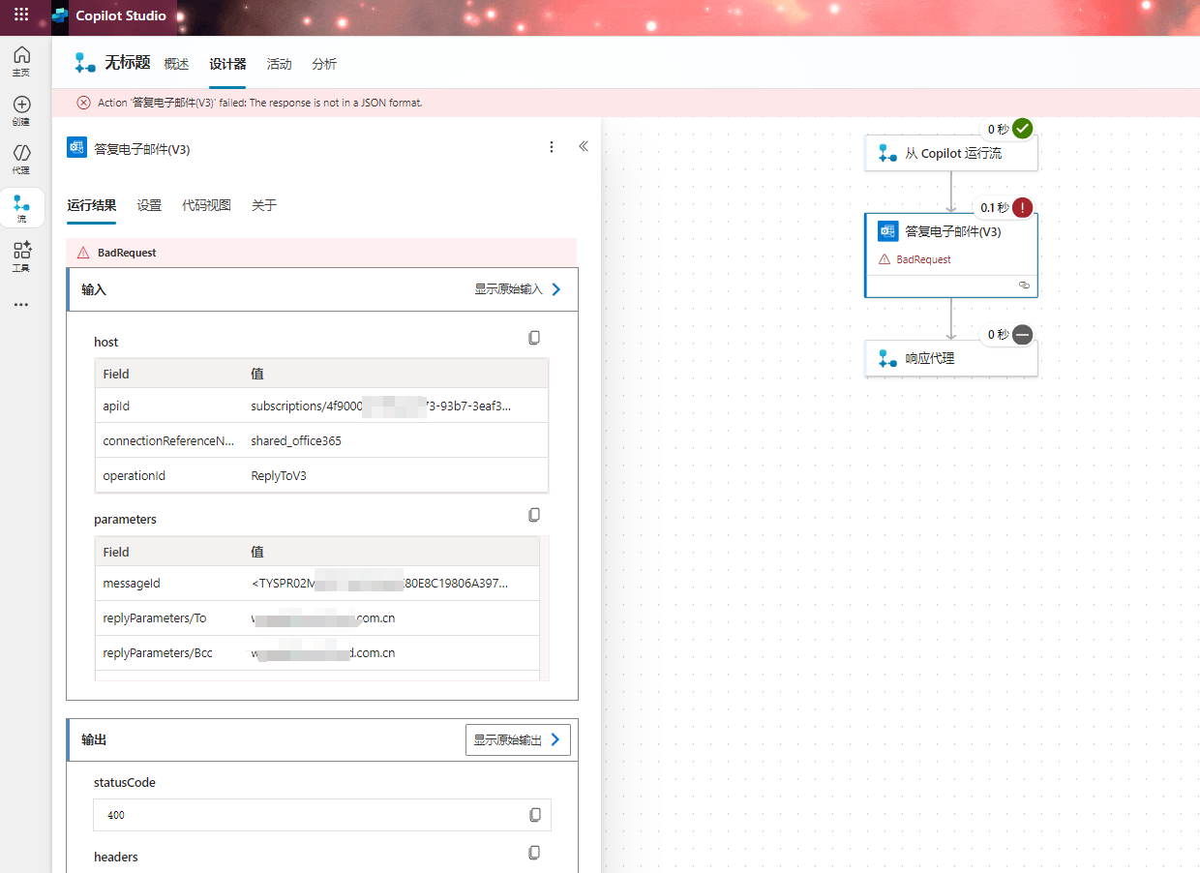Open 代理 agents in sidebar
Viewport: 1200px width, 873px height.
click(x=21, y=159)
